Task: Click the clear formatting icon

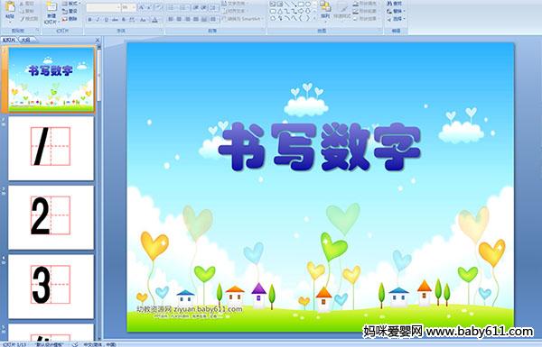Action: (x=159, y=7)
